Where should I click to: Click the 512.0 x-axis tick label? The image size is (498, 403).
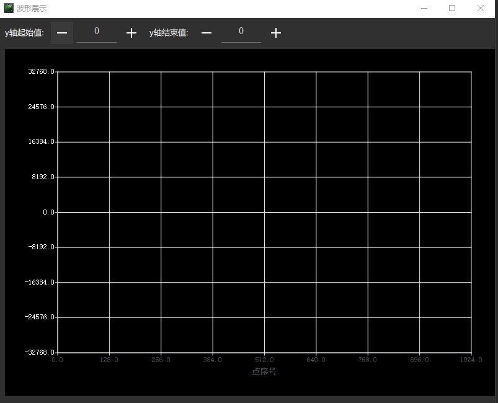pos(264,360)
